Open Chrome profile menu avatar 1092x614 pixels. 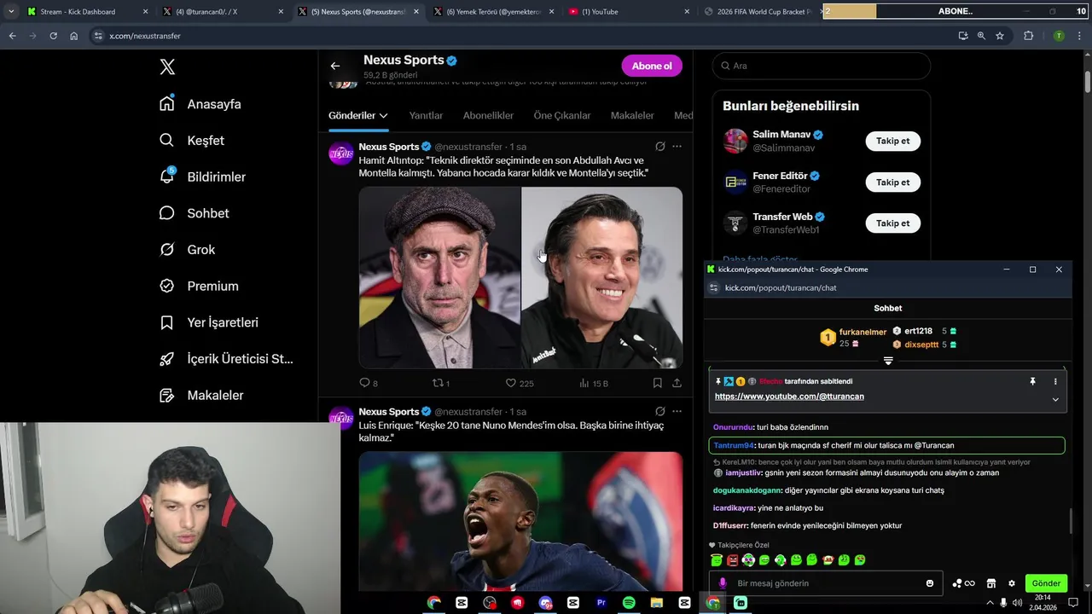point(1059,36)
